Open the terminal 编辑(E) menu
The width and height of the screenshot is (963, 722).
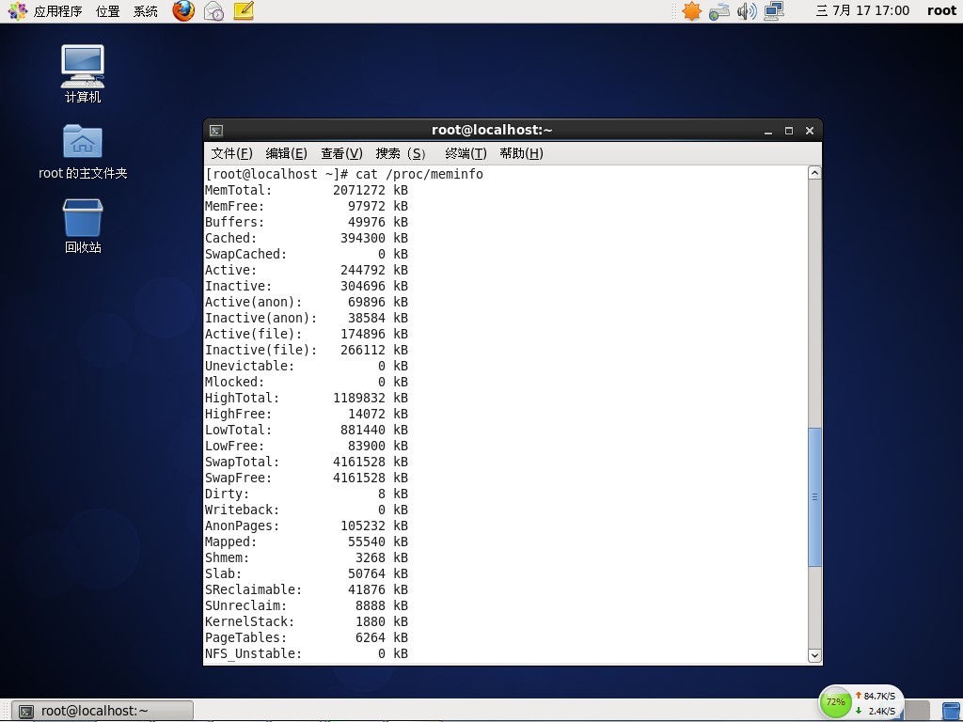(286, 153)
